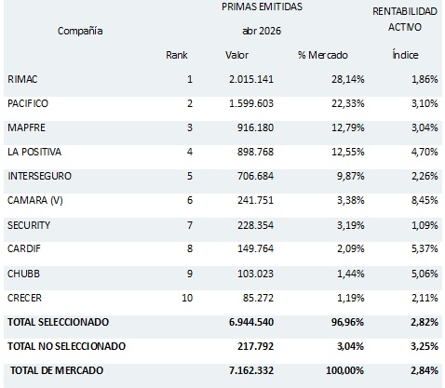Select the RENTABILIDAD ACTIVO header
The width and height of the screenshot is (445, 388).
click(x=405, y=20)
